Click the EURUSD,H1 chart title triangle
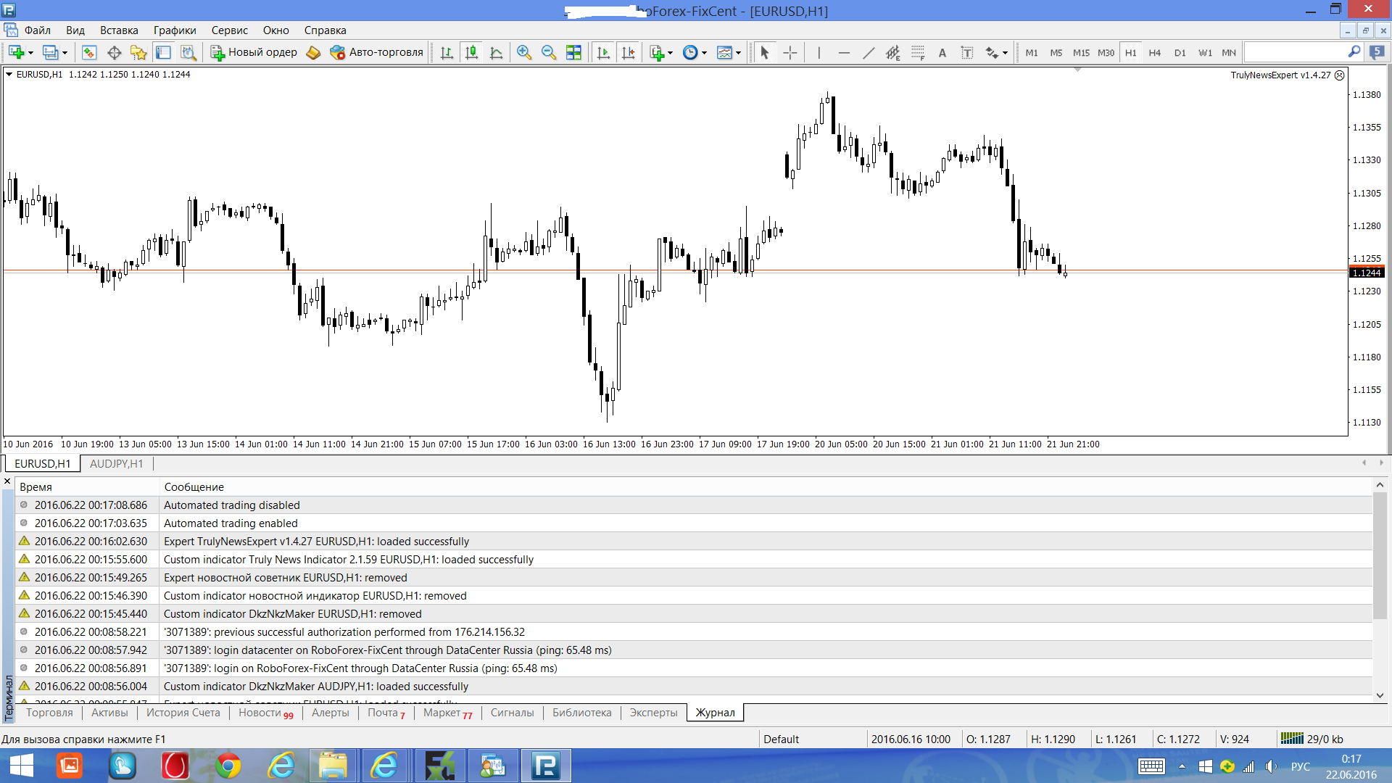The width and height of the screenshot is (1392, 783). [x=9, y=74]
